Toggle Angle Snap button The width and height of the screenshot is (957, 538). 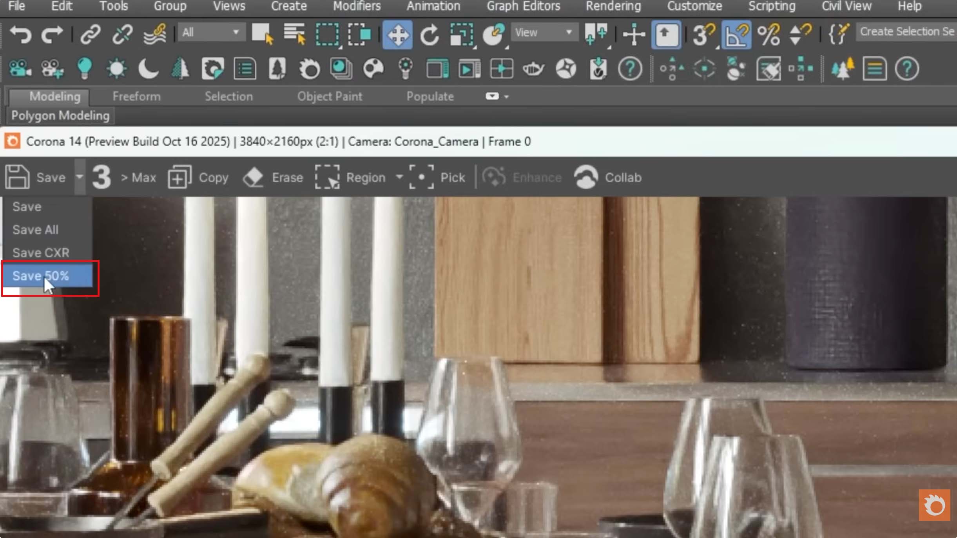(x=736, y=35)
